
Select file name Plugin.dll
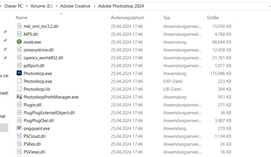[32, 105]
